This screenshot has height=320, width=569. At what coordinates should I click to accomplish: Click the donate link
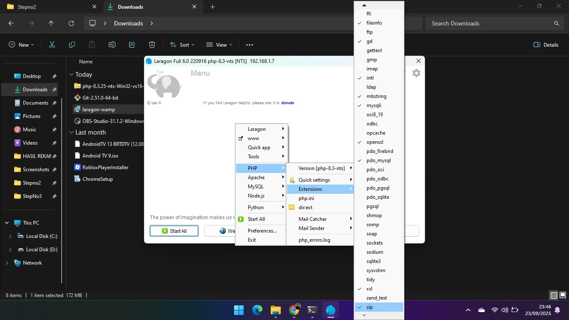pos(287,103)
